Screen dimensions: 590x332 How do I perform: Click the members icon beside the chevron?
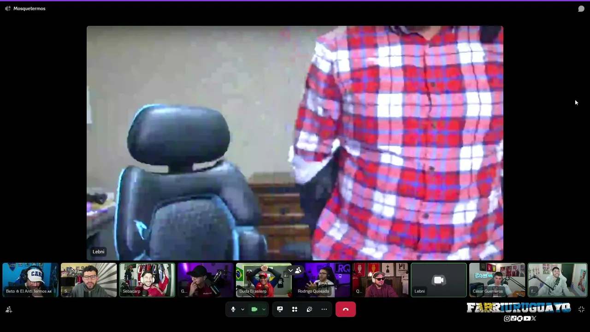click(x=298, y=270)
